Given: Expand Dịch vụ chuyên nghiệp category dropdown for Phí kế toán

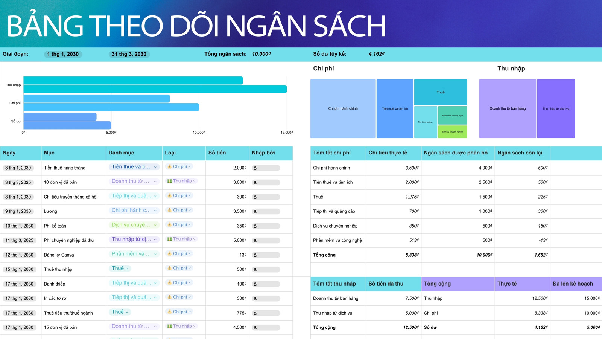Looking at the screenshot, I should coord(155,225).
